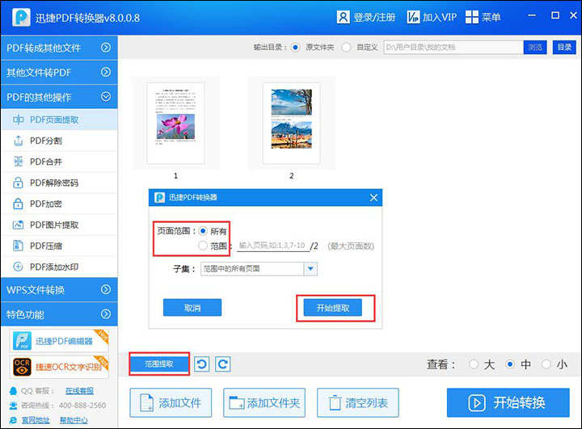
Task: Click the PDF encrypt lock icon
Action: (x=18, y=204)
